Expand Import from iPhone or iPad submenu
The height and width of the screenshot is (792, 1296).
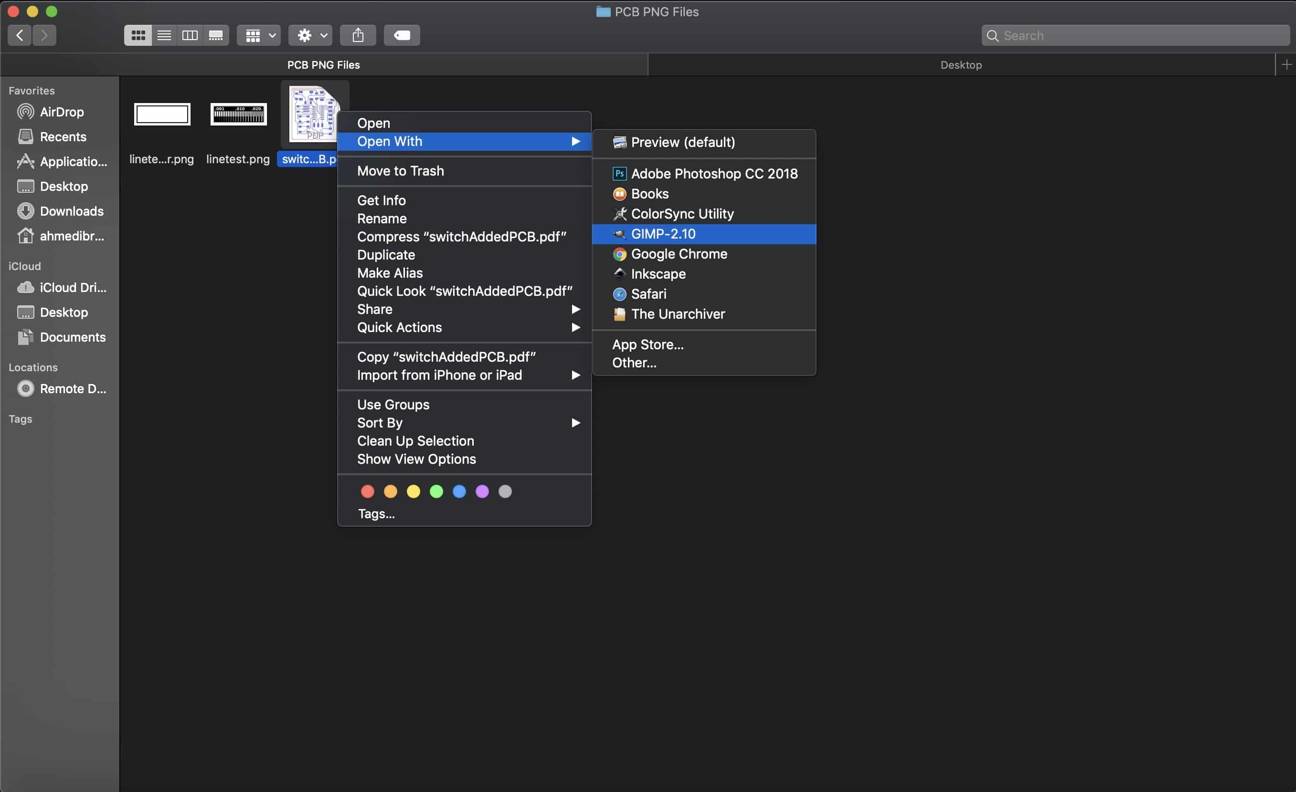point(464,375)
